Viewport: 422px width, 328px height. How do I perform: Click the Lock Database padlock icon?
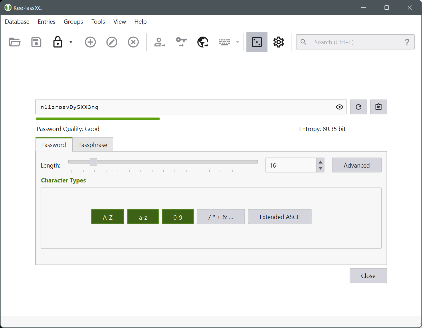58,42
